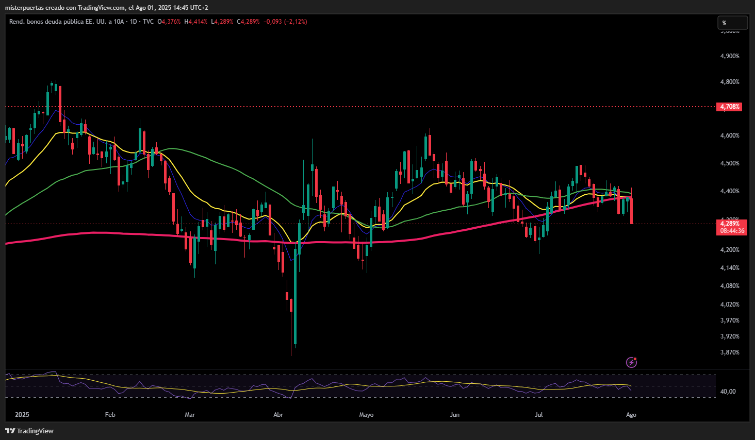755x440 pixels.
Task: Click the opening value O4,376% in legend
Action: (169, 22)
